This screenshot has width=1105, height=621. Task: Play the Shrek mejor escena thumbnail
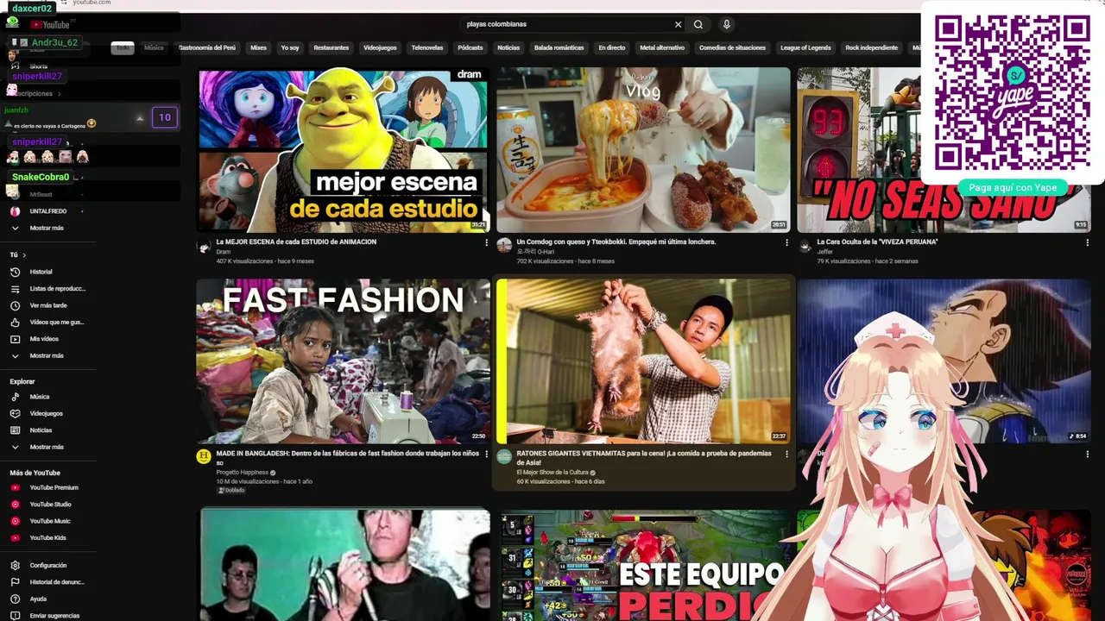[x=344, y=150]
